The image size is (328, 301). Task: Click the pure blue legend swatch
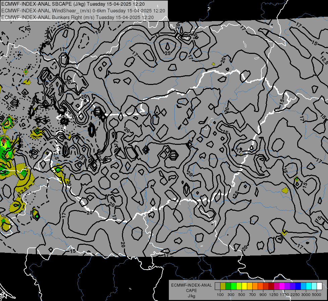pyautogui.click(x=298, y=286)
